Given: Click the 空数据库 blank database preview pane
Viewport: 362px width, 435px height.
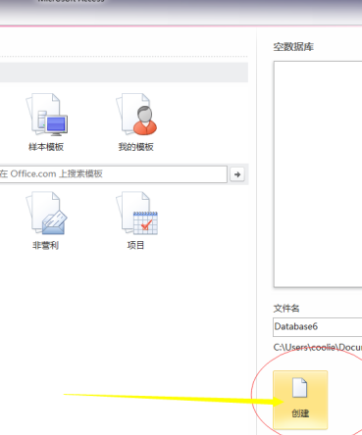Looking at the screenshot, I should point(318,174).
